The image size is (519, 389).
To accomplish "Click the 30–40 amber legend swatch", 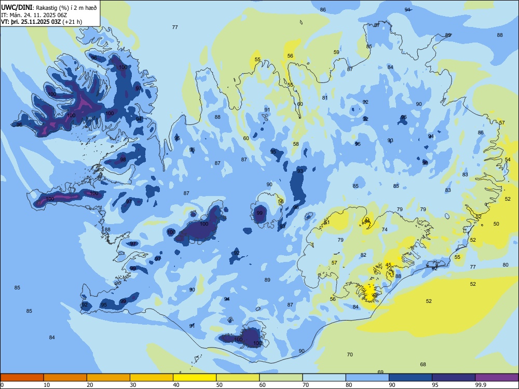I will pyautogui.click(x=152, y=378).
